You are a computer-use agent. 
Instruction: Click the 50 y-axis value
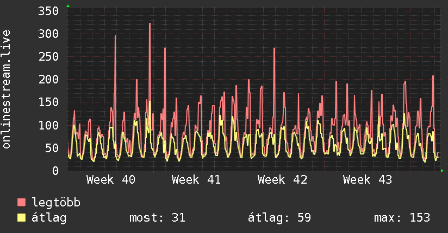coord(52,148)
